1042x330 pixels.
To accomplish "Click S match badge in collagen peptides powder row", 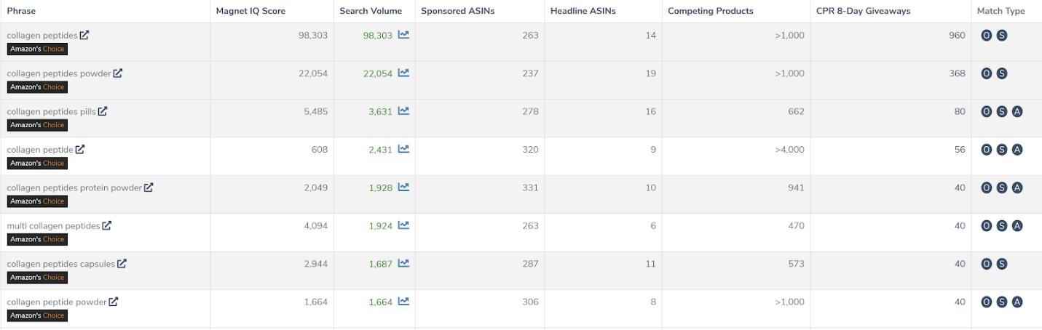I will [x=1002, y=73].
